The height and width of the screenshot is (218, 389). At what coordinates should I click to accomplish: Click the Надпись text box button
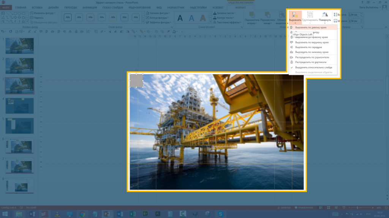37,17
